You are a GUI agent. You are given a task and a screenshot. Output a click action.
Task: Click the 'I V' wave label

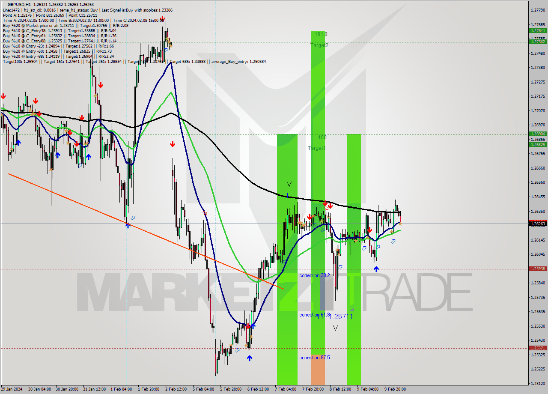pyautogui.click(x=287, y=184)
